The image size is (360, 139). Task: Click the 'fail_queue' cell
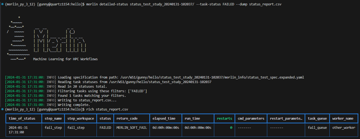click(317, 128)
